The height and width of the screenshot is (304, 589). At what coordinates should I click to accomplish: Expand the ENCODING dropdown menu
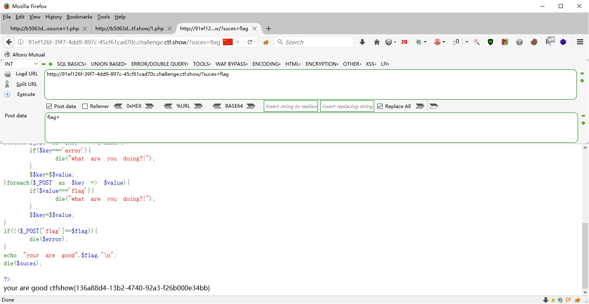coord(267,64)
